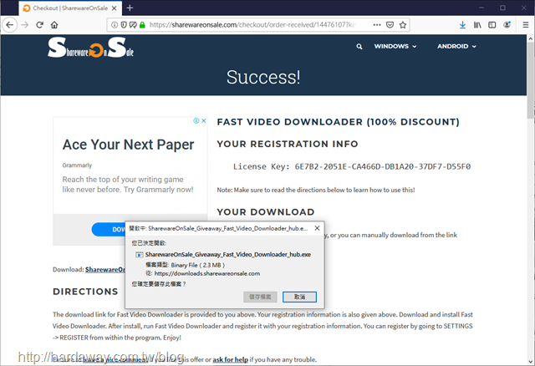Open the downloads panel arrow
This screenshot has height=366, width=535.
click(462, 25)
